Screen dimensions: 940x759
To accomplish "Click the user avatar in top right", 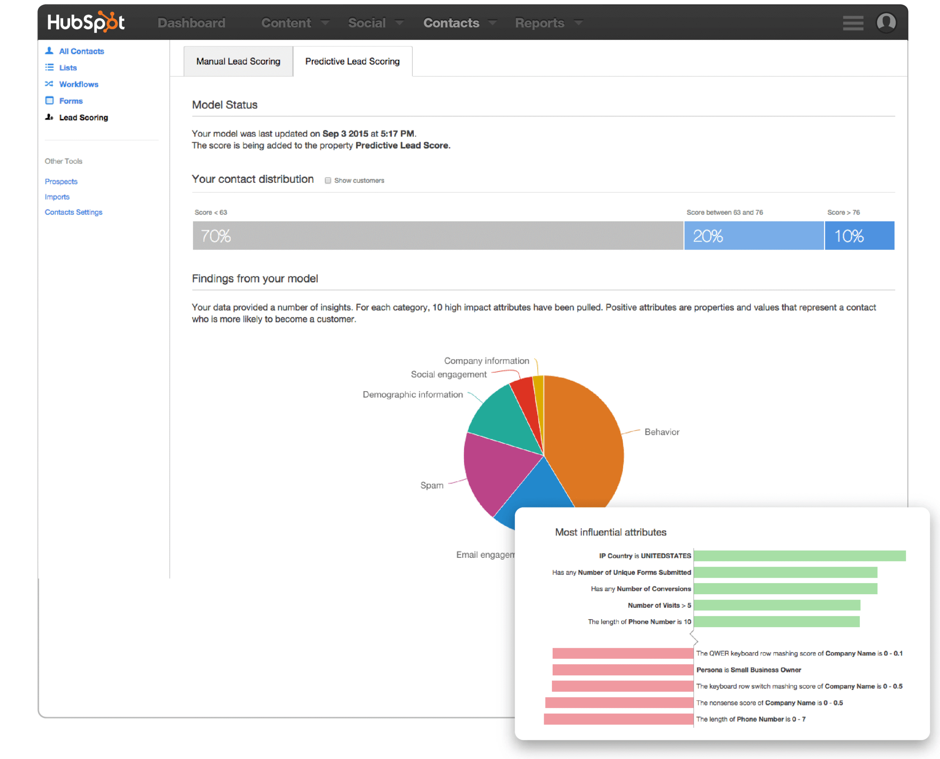I will point(887,22).
